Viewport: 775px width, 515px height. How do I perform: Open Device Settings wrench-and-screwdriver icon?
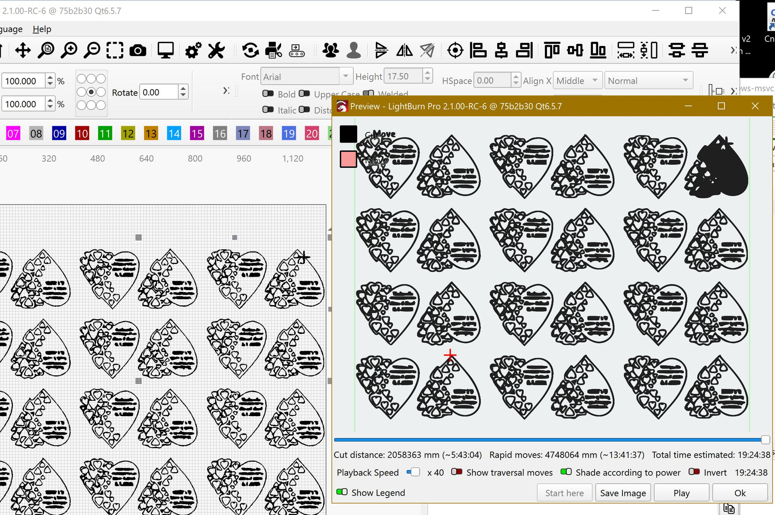(216, 50)
